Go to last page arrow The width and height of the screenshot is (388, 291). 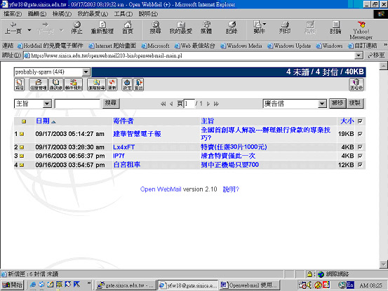click(x=216, y=104)
